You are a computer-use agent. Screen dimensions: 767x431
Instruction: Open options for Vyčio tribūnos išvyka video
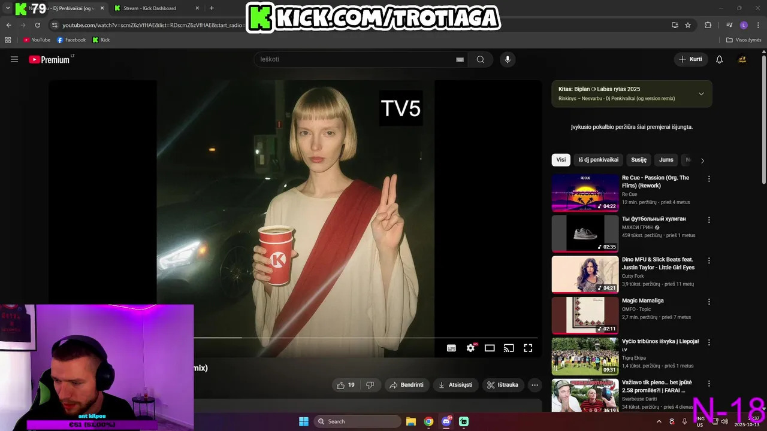(x=709, y=342)
